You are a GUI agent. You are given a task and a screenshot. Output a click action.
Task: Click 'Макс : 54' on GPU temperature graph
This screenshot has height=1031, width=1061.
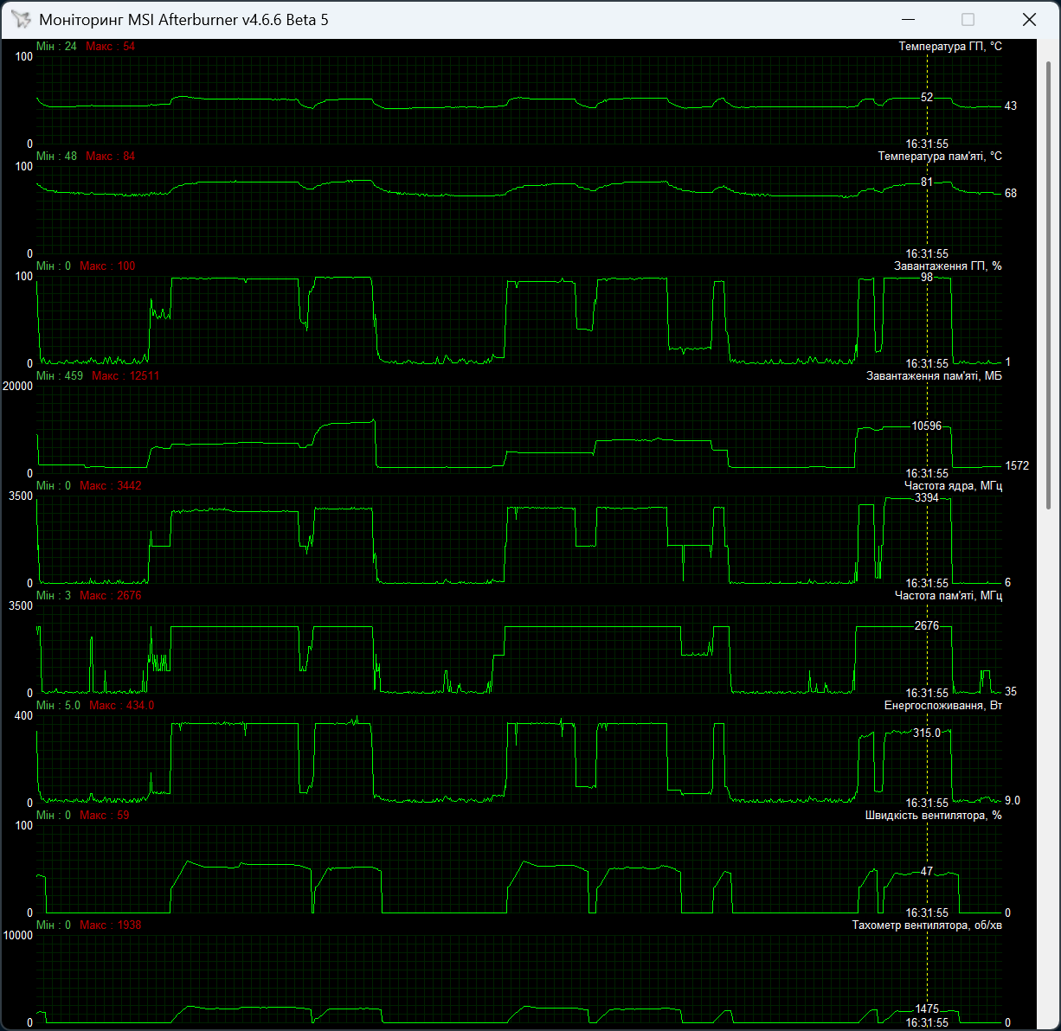pyautogui.click(x=111, y=46)
